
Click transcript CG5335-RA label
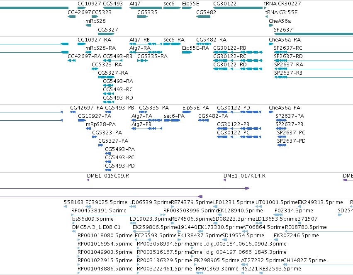pos(152,56)
